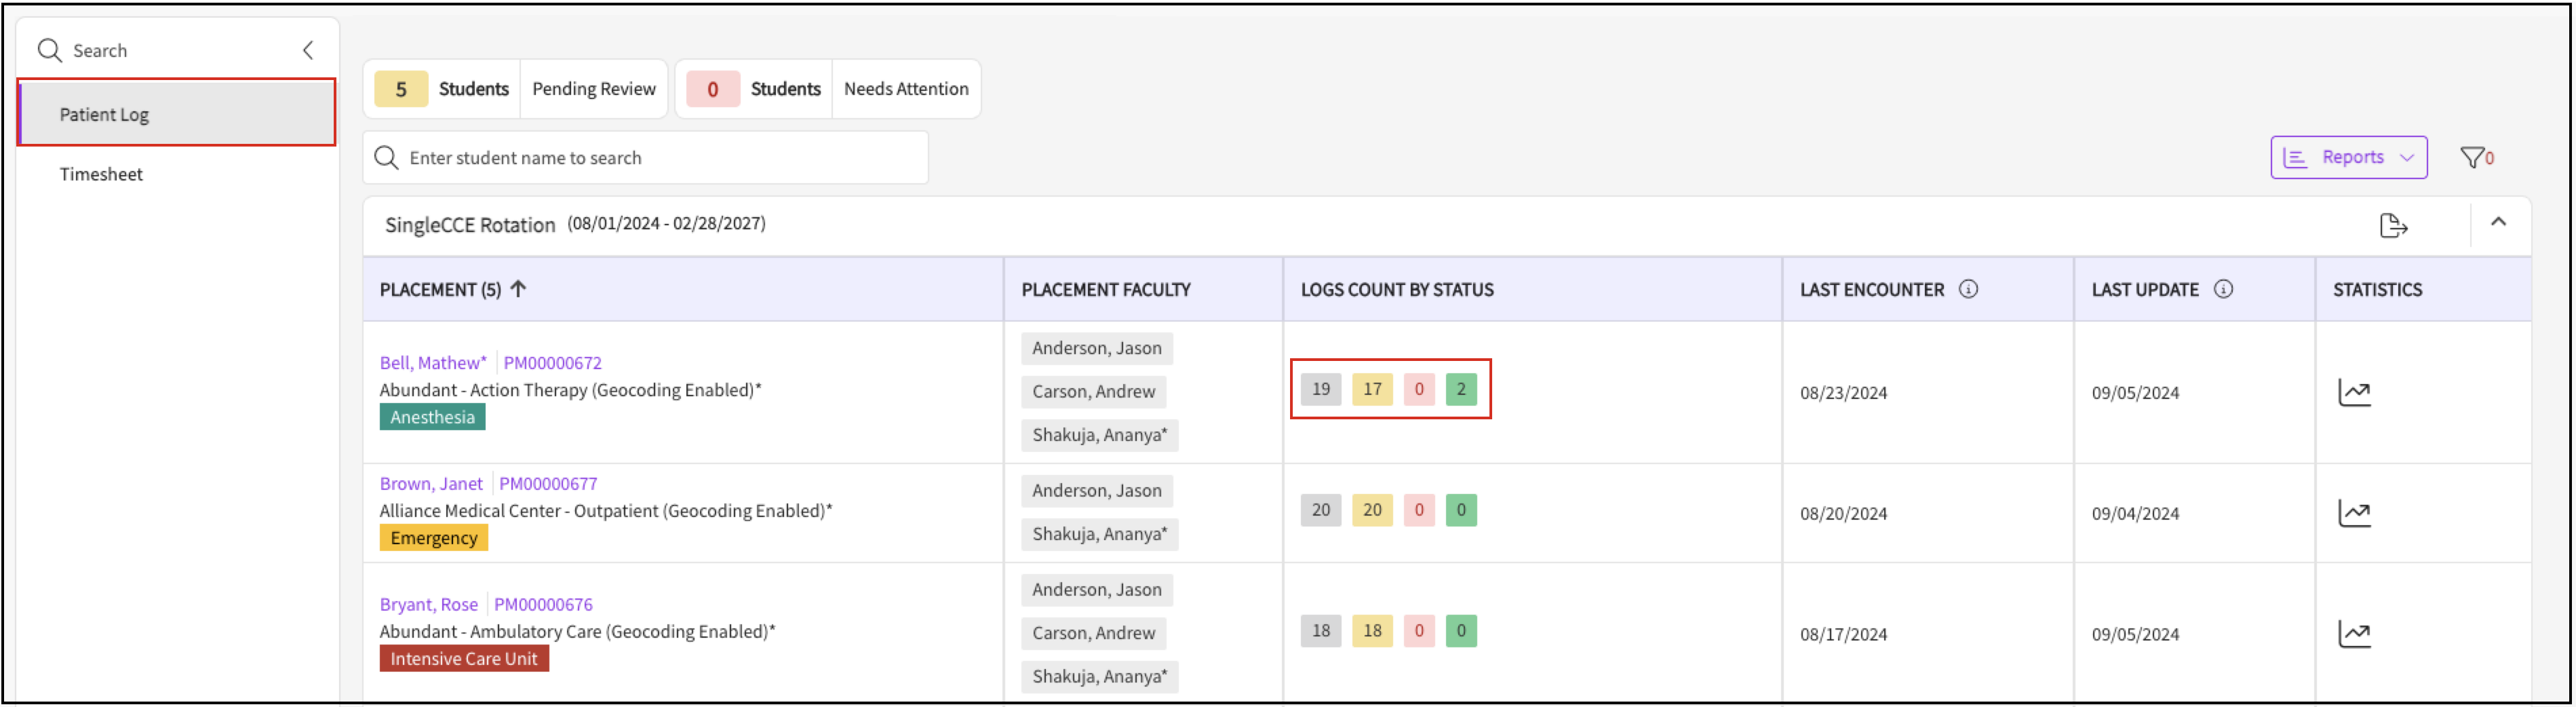Open the filter funnel icon
Image resolution: width=2576 pixels, height=707 pixels.
point(2472,158)
